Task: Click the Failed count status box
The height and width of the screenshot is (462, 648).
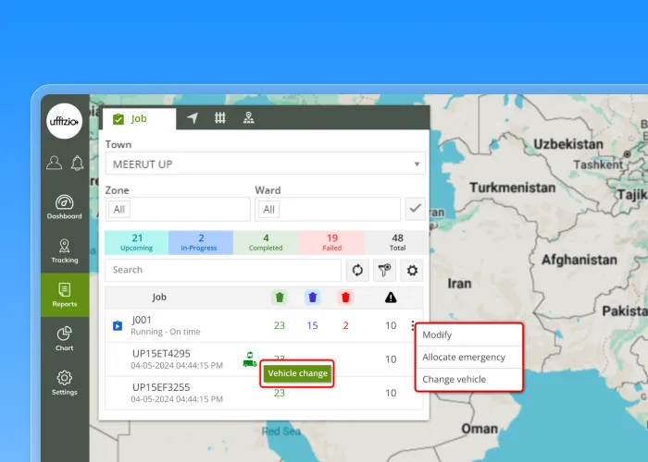Action: tap(331, 242)
